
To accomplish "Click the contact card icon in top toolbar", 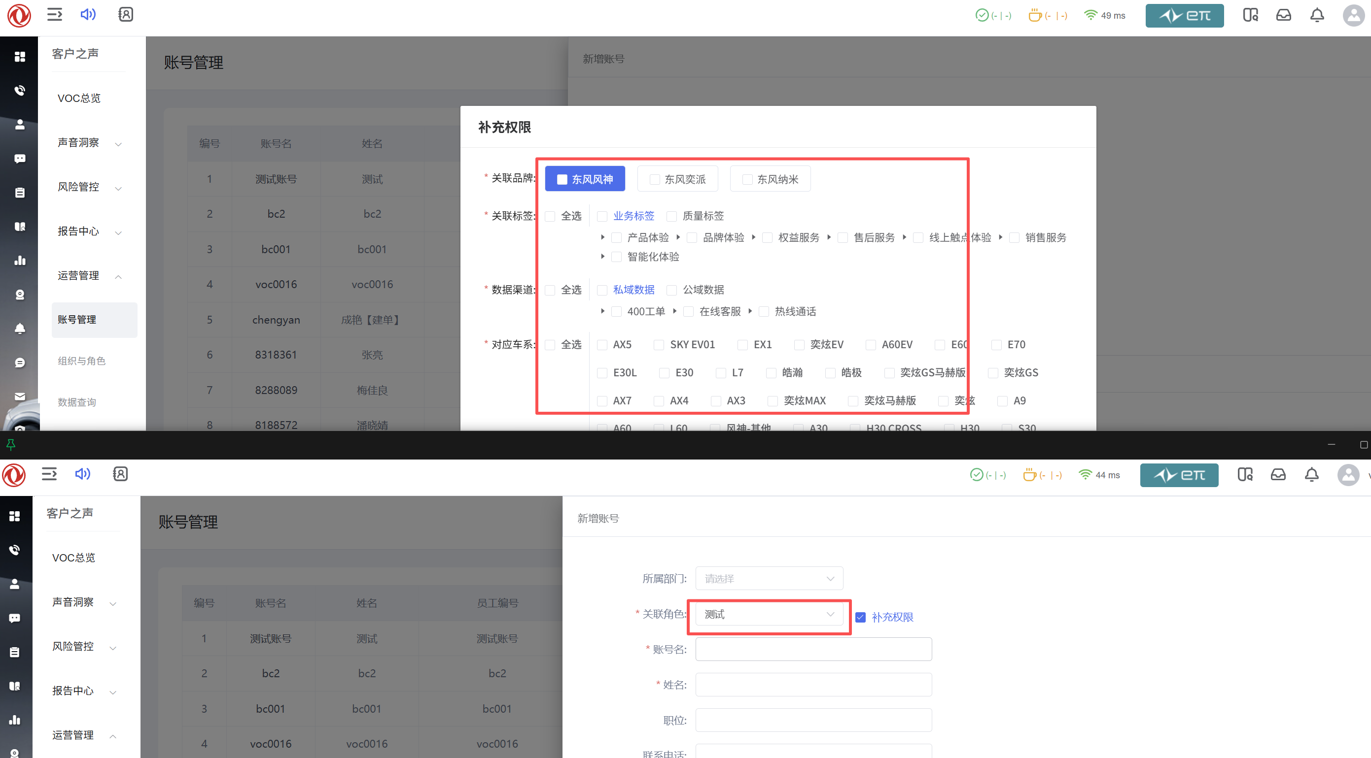I will 126,14.
